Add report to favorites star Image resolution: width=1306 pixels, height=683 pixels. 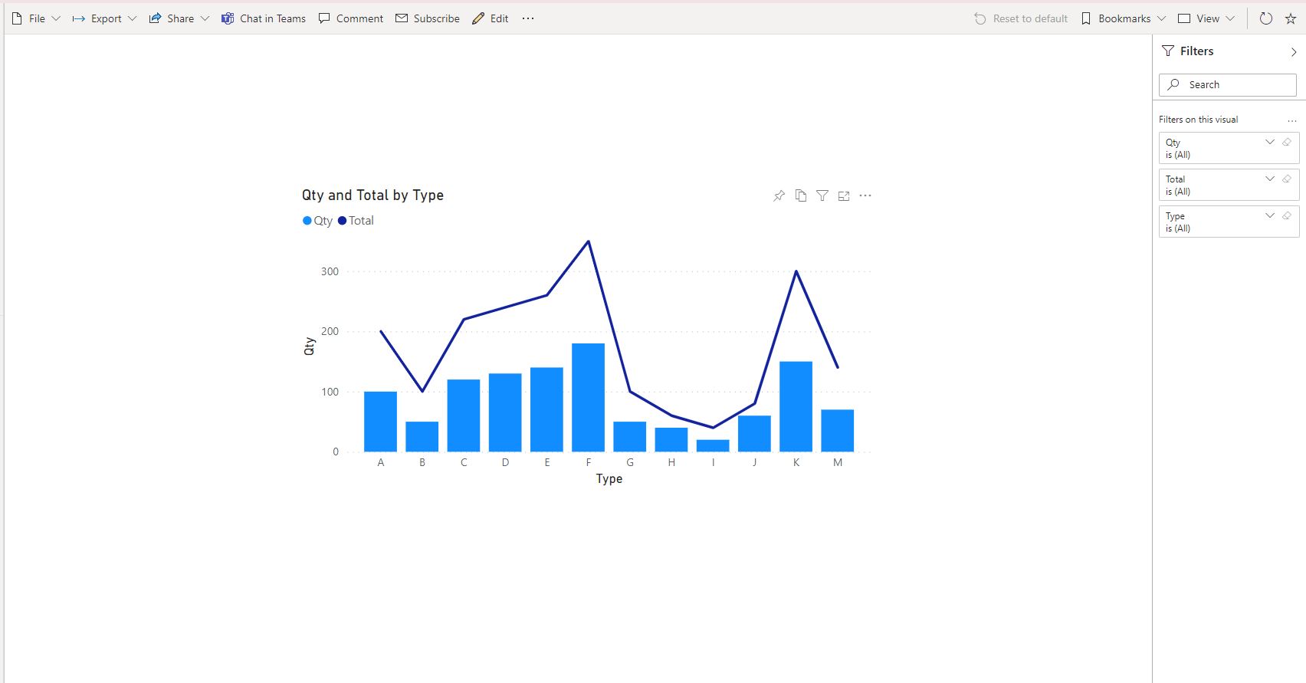tap(1291, 18)
